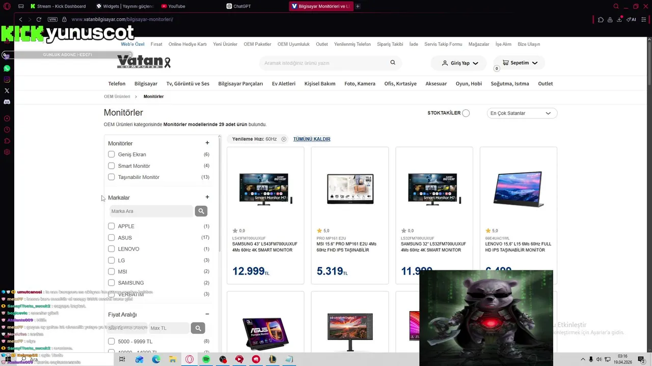Image resolution: width=652 pixels, height=366 pixels.
Task: Check the Geniş Ekran filter
Action: 111,154
